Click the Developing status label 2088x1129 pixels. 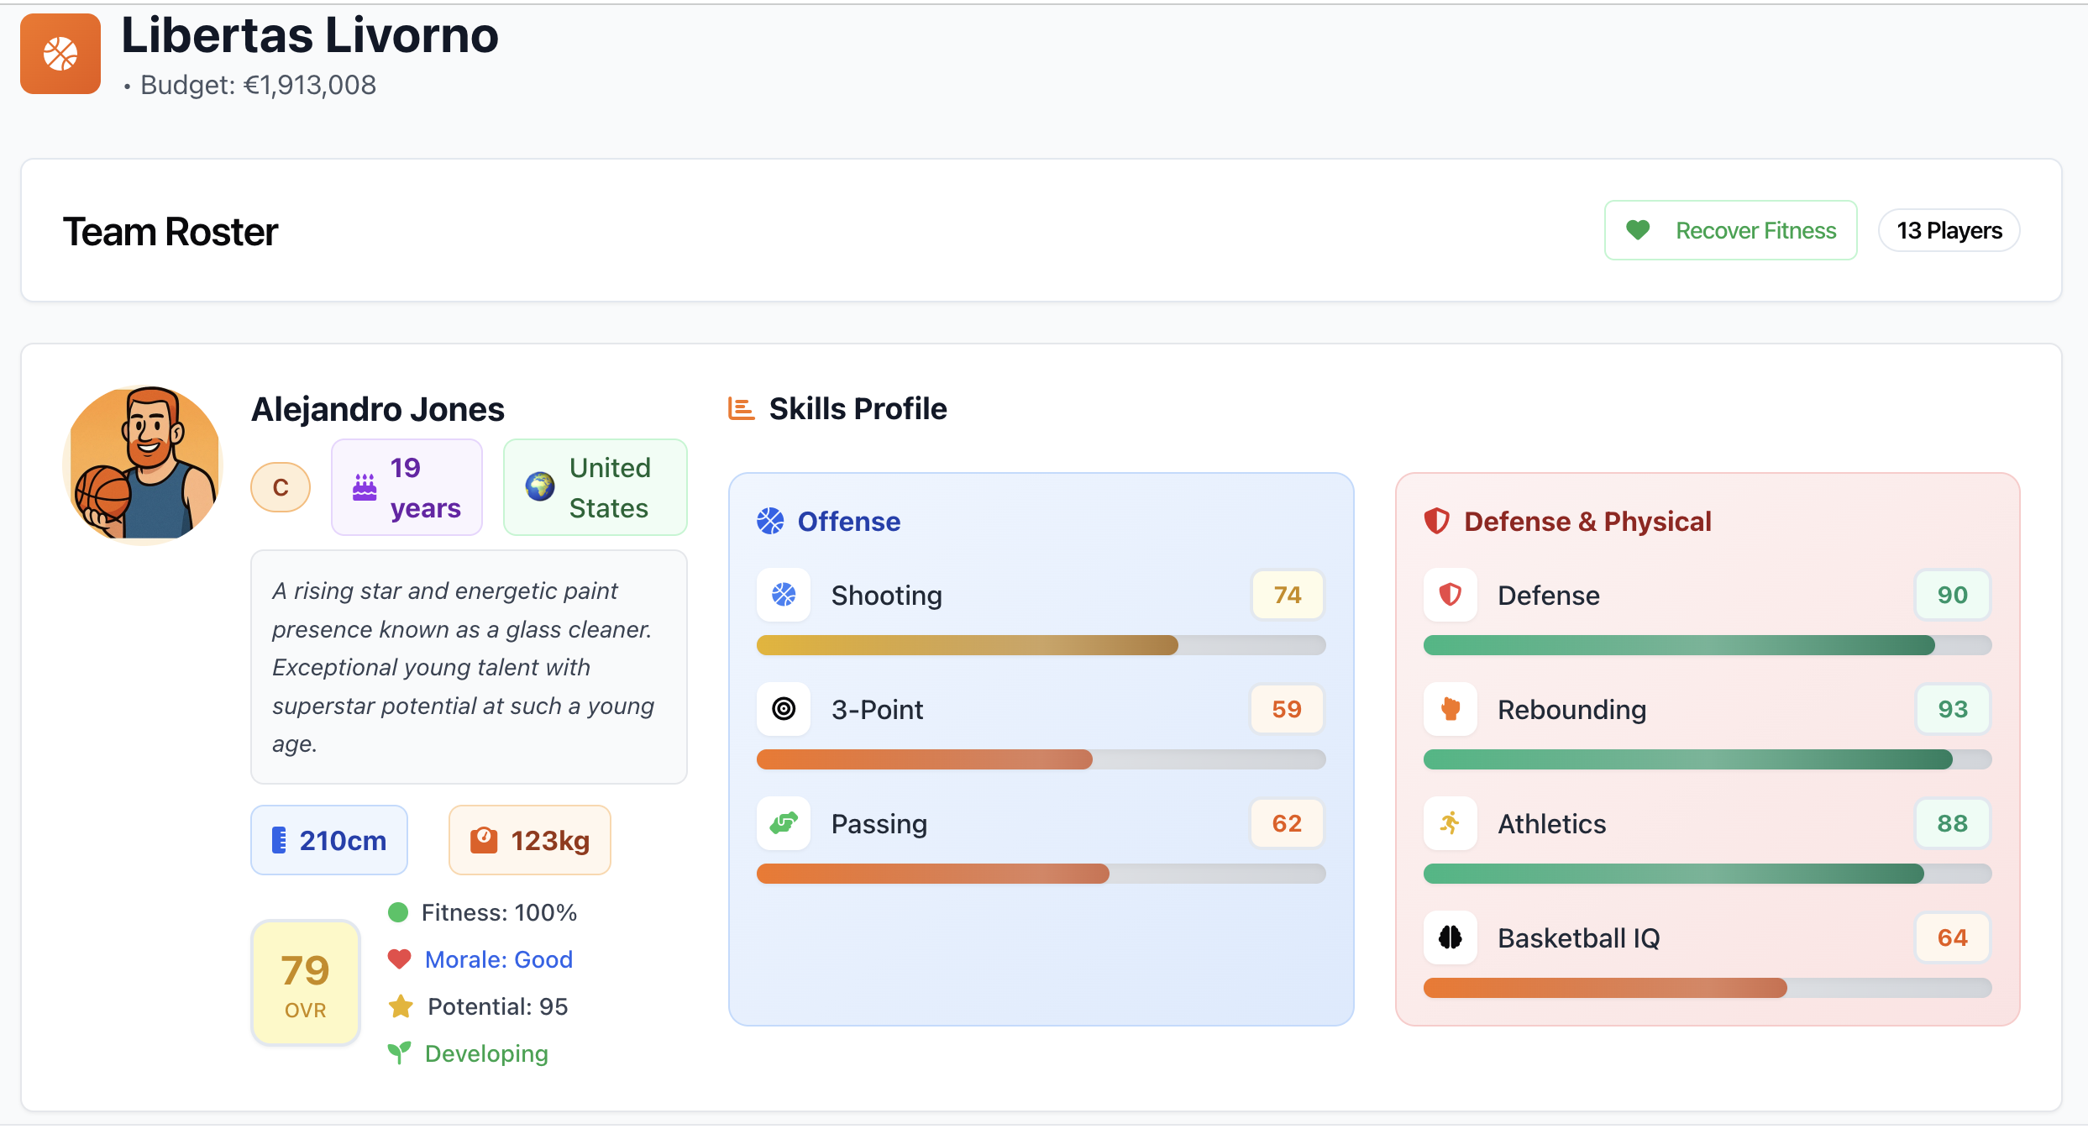click(x=485, y=1053)
